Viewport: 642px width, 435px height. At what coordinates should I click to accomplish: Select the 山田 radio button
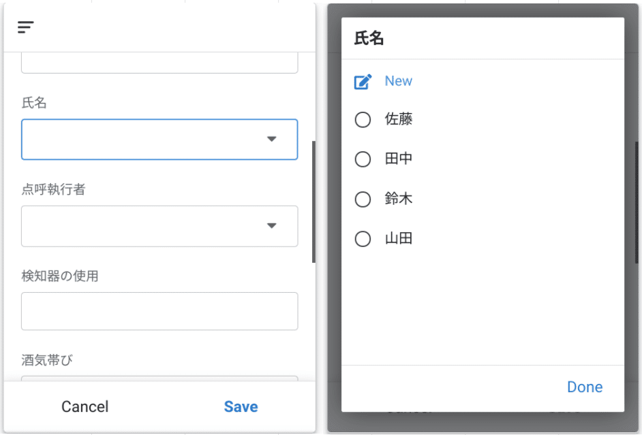click(x=363, y=239)
